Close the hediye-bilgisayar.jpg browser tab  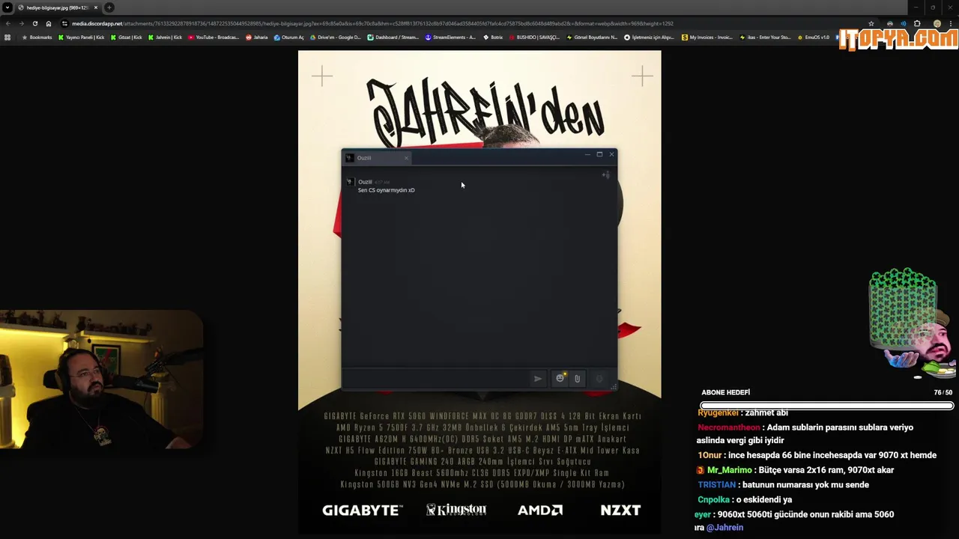pyautogui.click(x=96, y=7)
